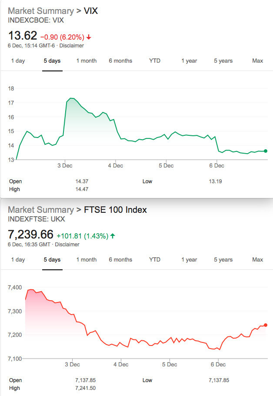Choose FTSE 100 Max range tab
273x396 pixels.
[258, 260]
